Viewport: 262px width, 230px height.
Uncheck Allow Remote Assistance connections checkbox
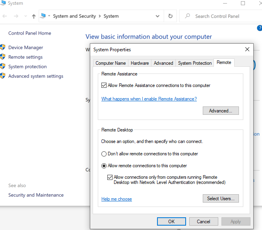[104, 85]
